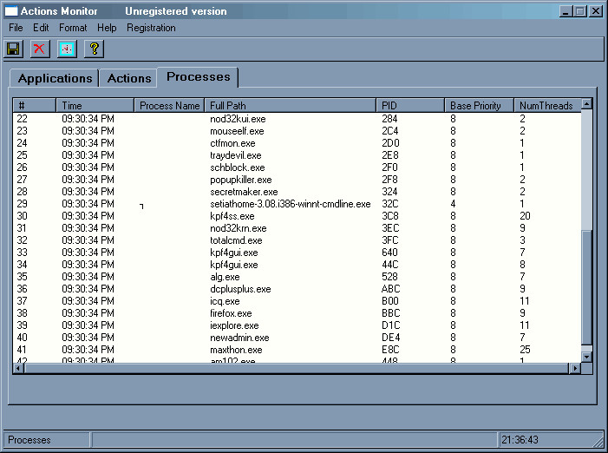Open the File menu
This screenshot has width=608, height=453.
point(16,28)
